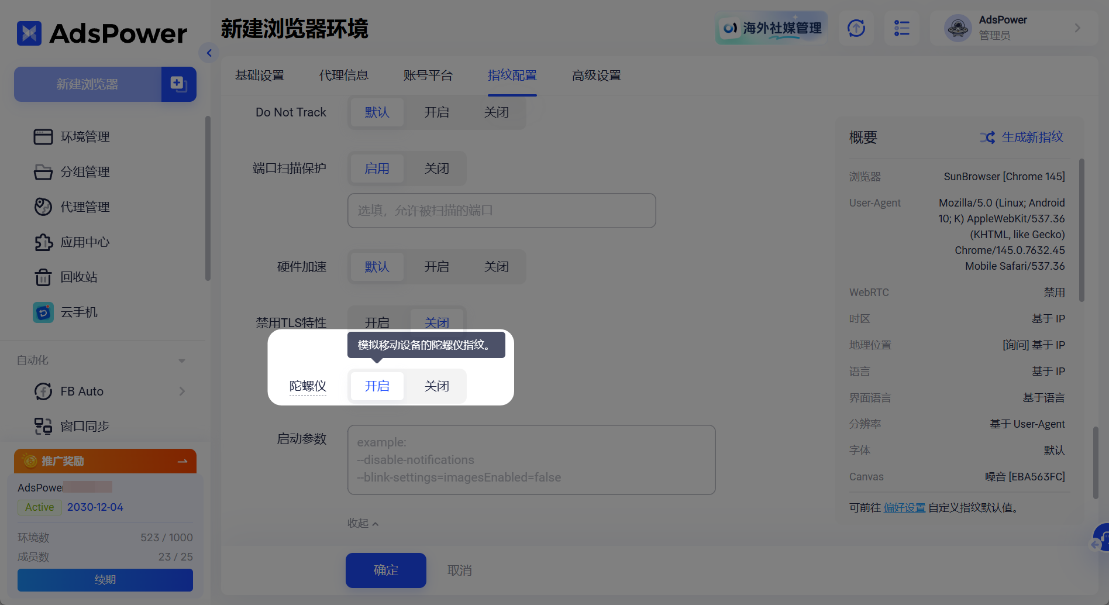Viewport: 1109px width, 605px height.
Task: Set 硬件加速 to 默认
Action: pos(377,267)
